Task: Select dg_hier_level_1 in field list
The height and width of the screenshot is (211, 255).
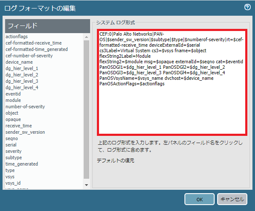Action: click(22, 68)
